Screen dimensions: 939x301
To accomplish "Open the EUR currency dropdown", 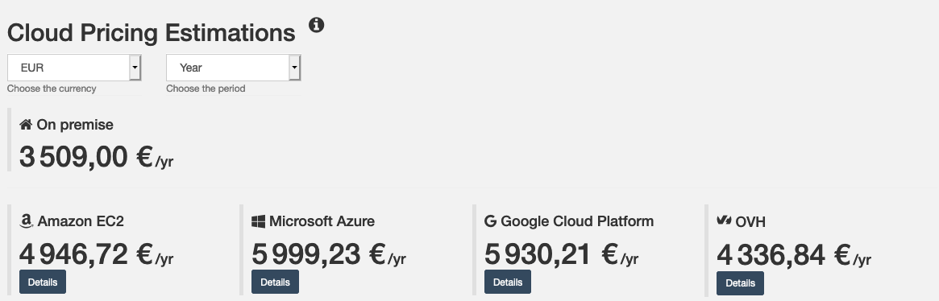I will [74, 68].
